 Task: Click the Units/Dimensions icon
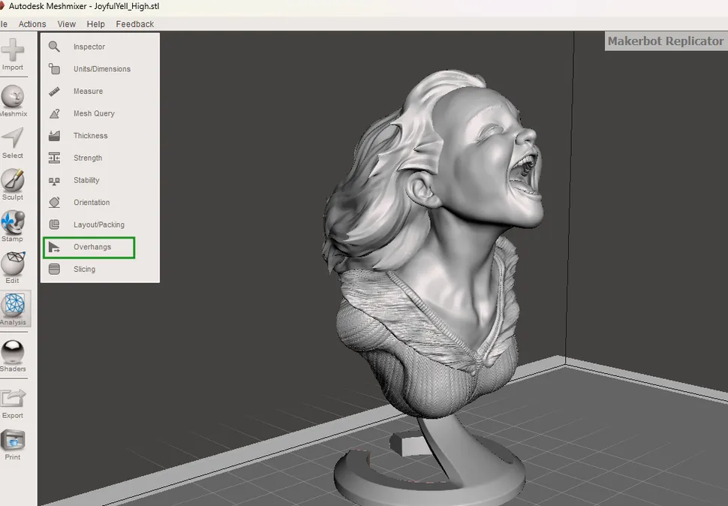point(54,69)
